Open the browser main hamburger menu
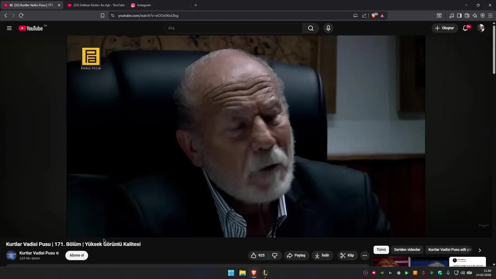 [490, 15]
